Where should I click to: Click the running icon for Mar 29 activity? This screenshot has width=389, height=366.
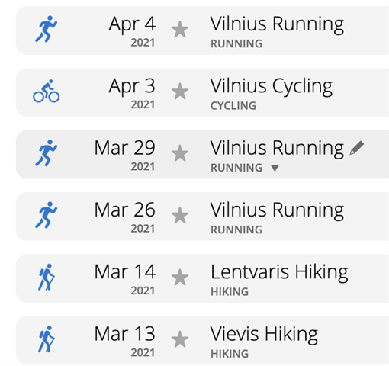tap(47, 153)
